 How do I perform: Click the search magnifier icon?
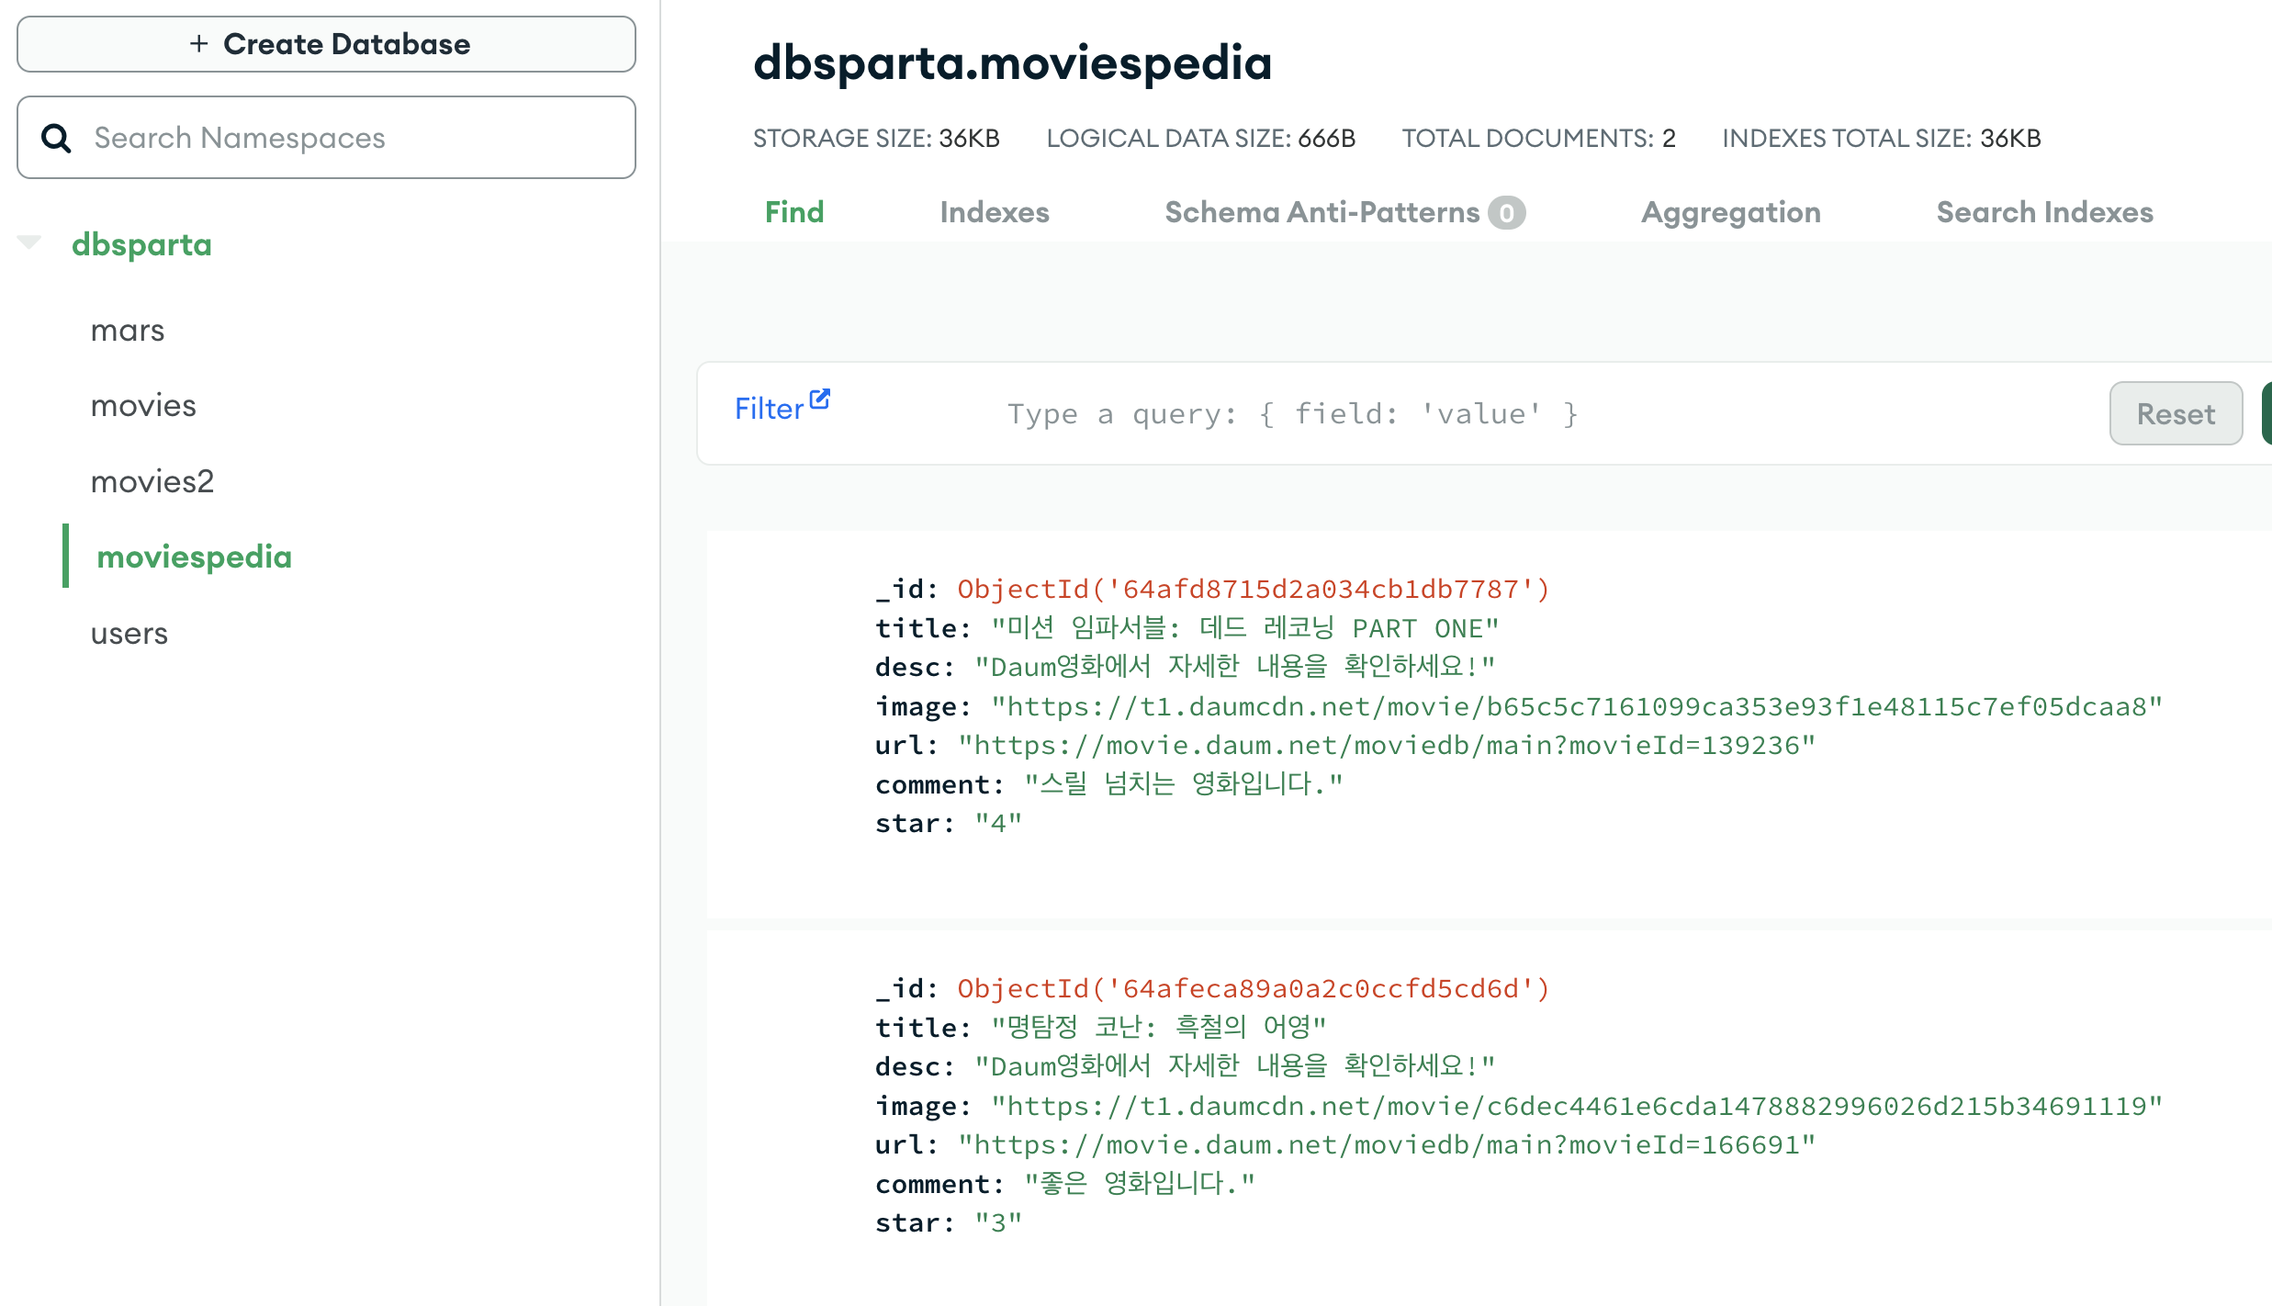click(x=56, y=138)
